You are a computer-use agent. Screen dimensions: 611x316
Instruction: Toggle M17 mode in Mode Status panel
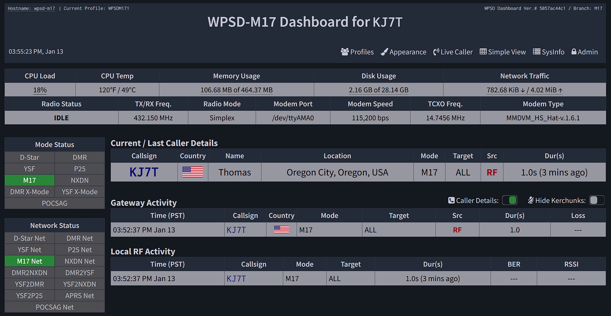tap(29, 180)
